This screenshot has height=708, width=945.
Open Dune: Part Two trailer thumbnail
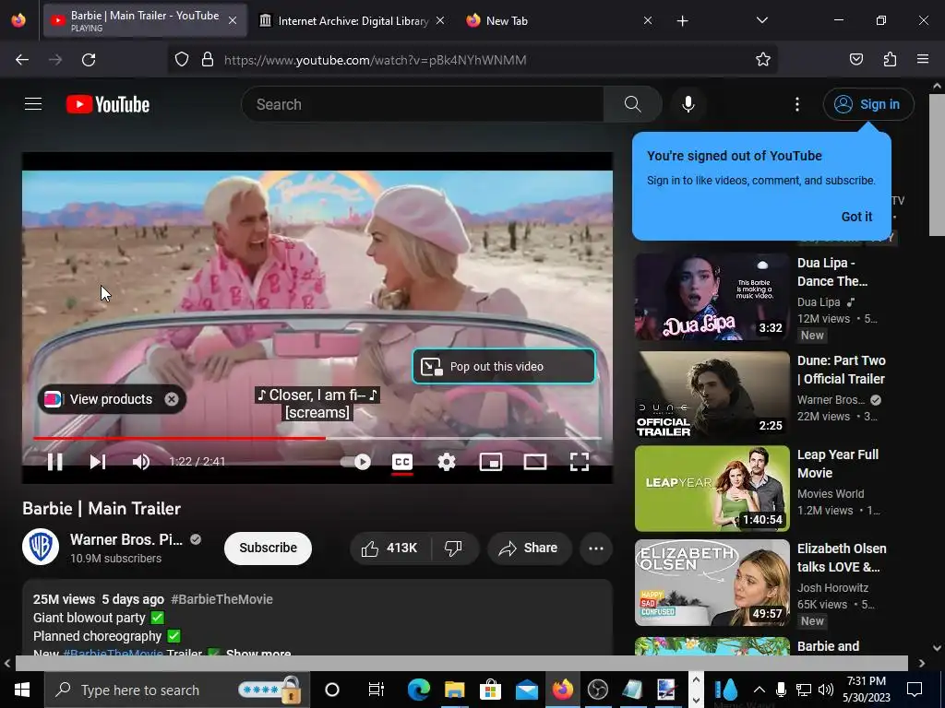coord(712,395)
